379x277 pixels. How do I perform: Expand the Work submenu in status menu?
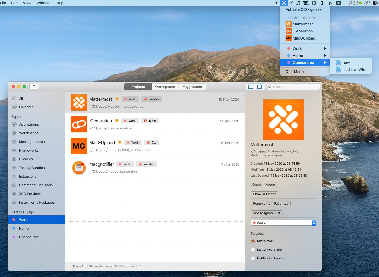click(x=305, y=48)
